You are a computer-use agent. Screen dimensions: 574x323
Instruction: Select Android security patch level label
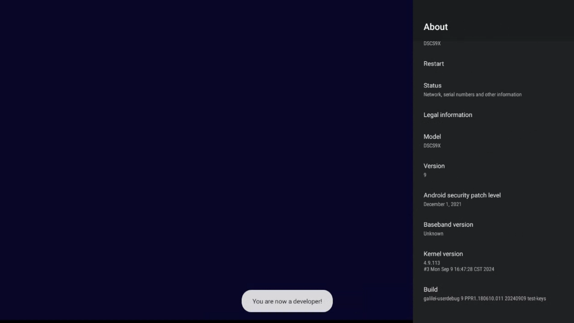[x=462, y=195]
